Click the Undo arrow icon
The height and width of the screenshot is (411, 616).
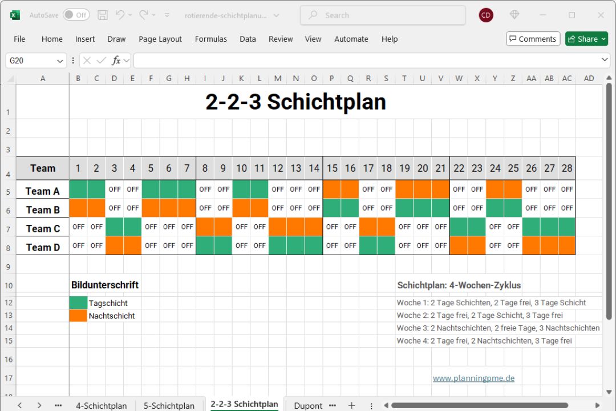[120, 15]
